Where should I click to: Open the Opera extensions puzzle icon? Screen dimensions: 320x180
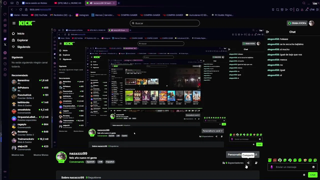297,9
